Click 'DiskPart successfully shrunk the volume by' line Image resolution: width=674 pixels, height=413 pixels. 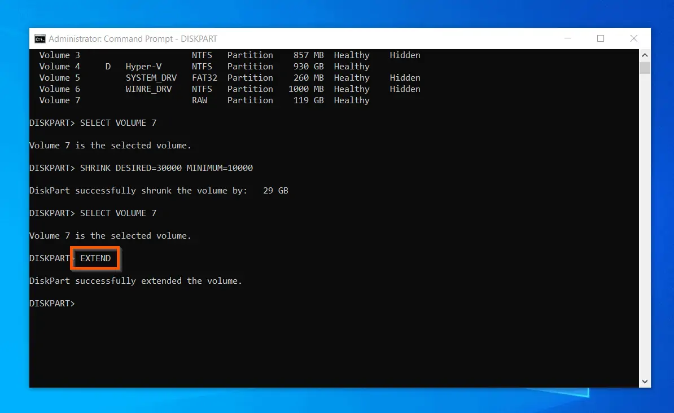pos(138,190)
